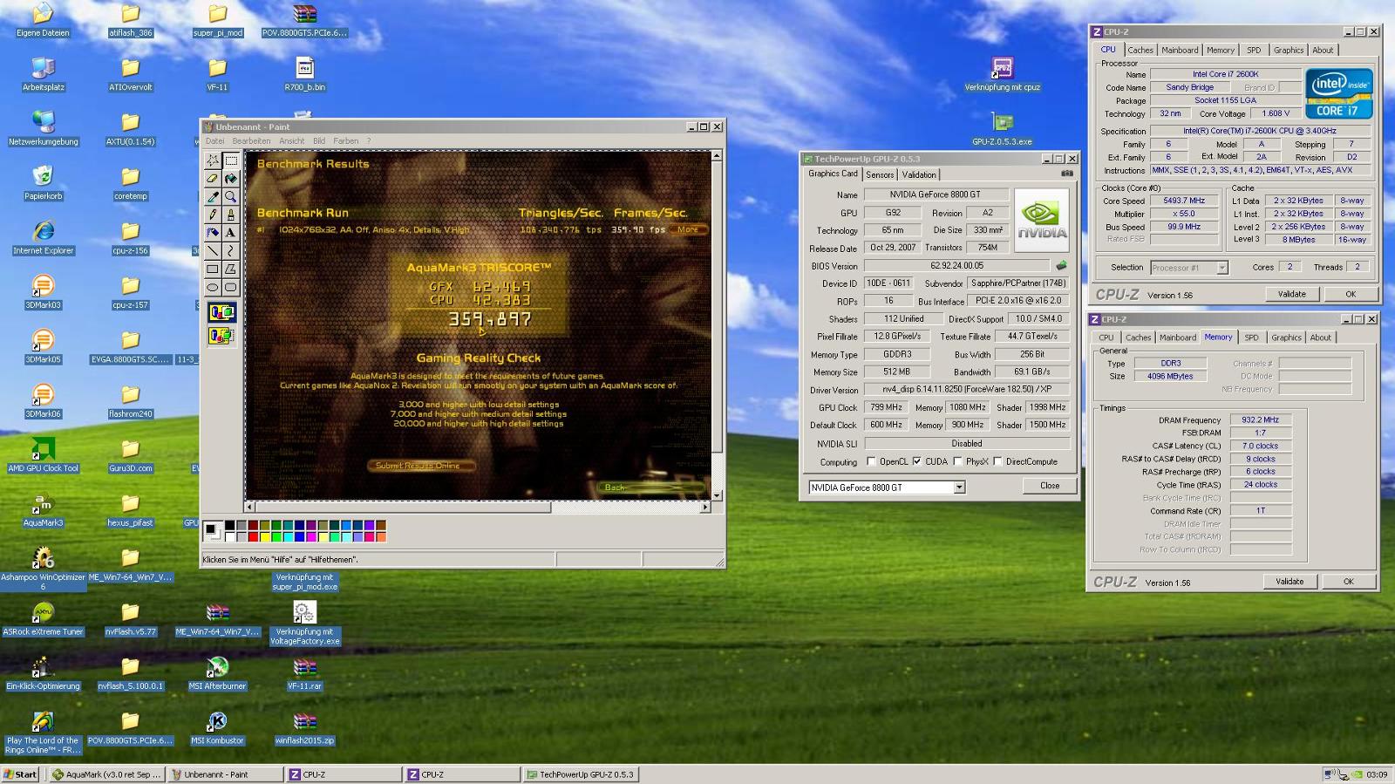Open the AquaMark3 desktop shortcut
1395x784 pixels.
coord(43,511)
